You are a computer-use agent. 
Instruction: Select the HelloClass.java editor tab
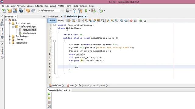(75, 16)
